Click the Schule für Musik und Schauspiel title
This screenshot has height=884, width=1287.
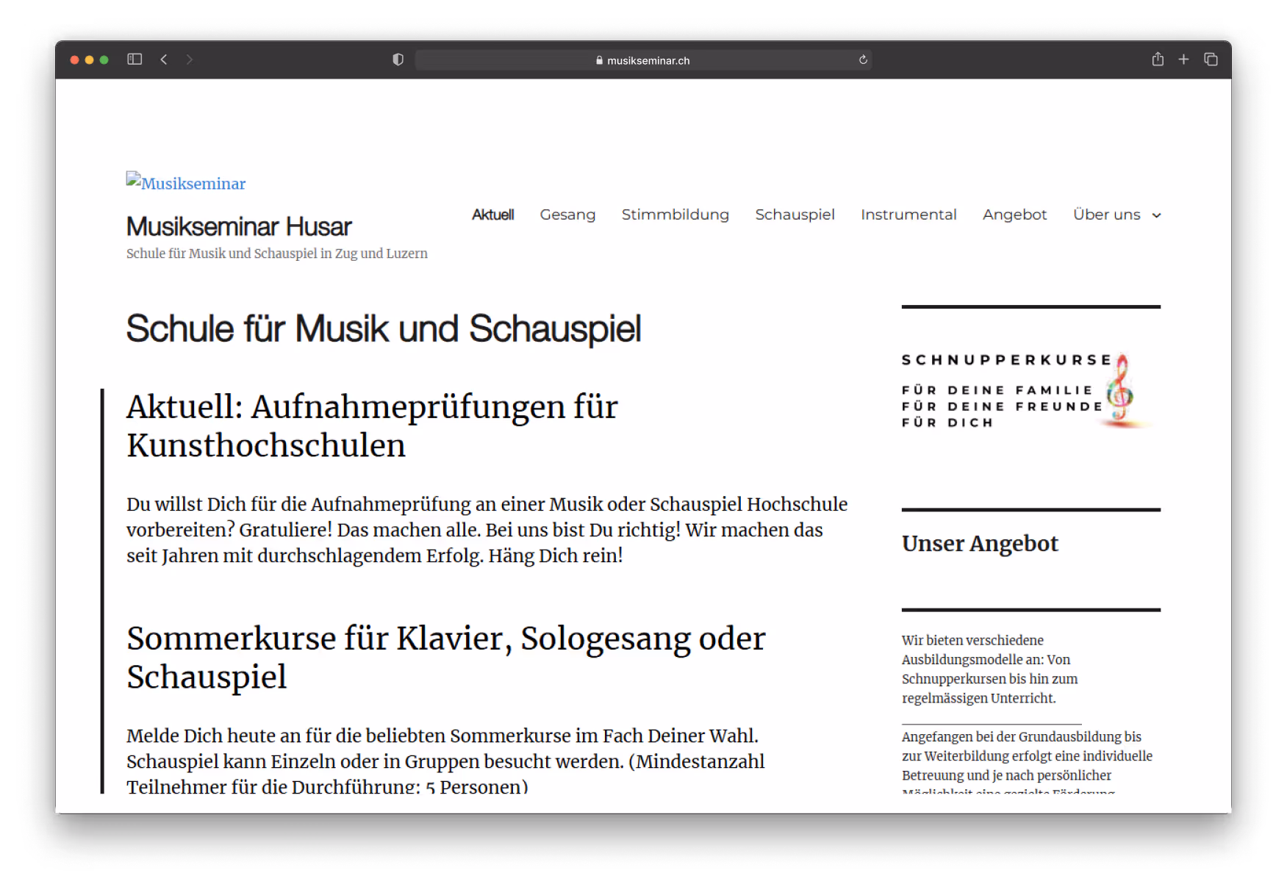pos(384,328)
